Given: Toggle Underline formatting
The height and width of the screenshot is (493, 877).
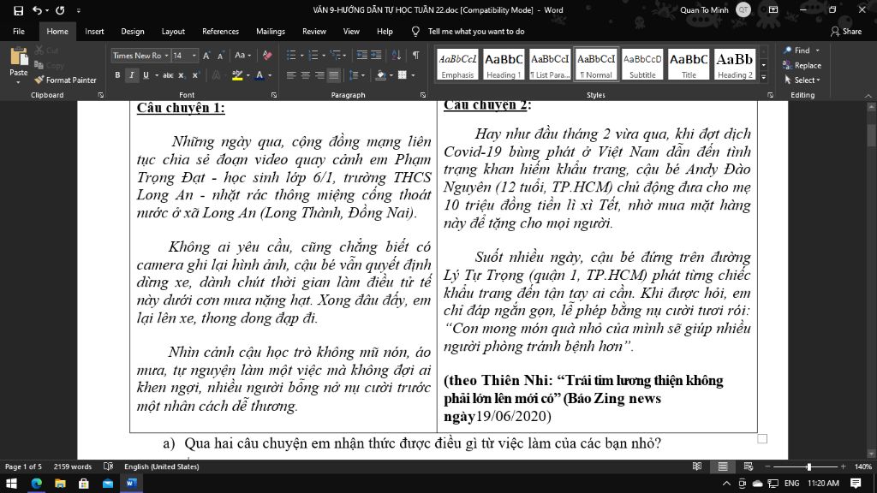Looking at the screenshot, I should [146, 75].
